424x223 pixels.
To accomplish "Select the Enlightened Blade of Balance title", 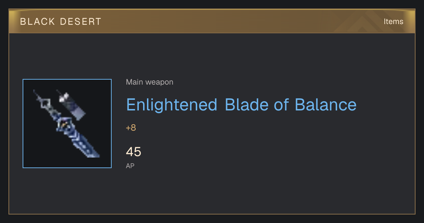I will [x=241, y=105].
